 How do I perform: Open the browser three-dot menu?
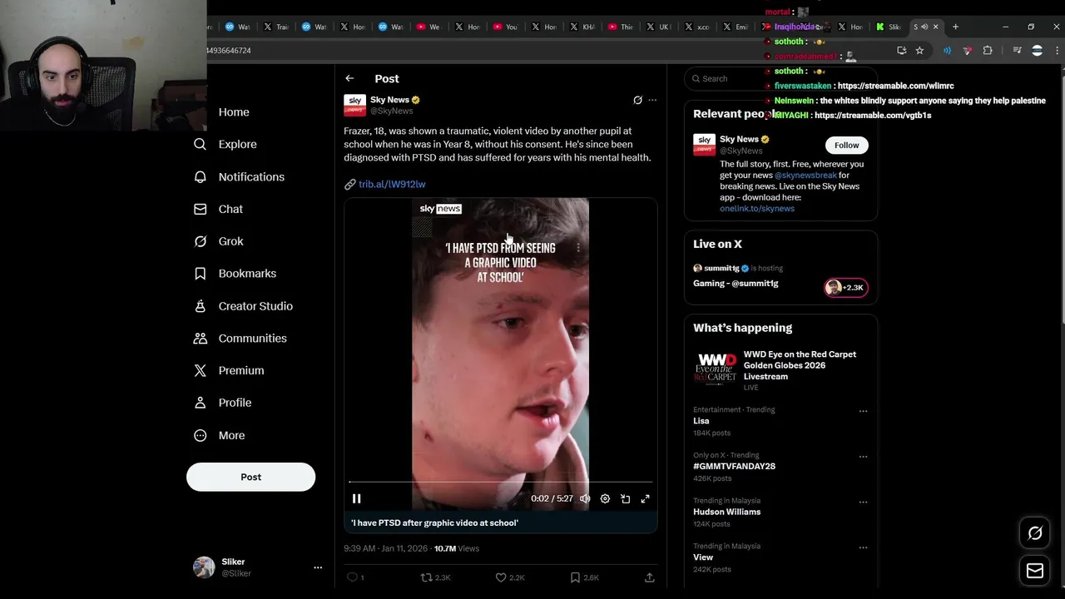pyautogui.click(x=1058, y=50)
